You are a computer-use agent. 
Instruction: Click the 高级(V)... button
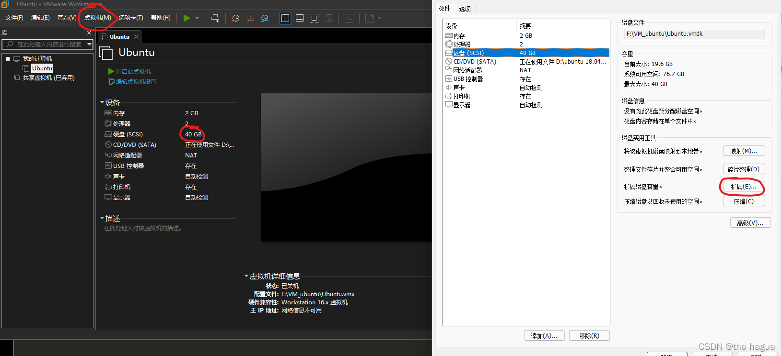(x=750, y=223)
